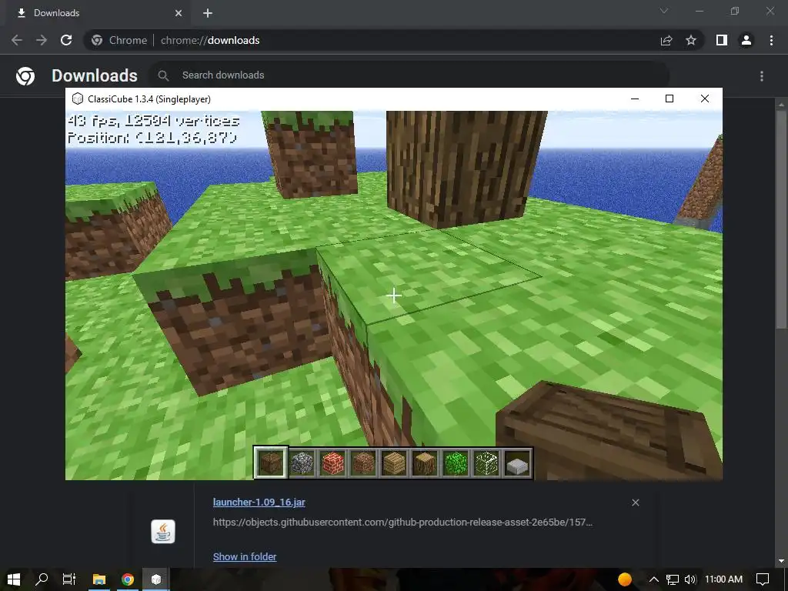Click the Chrome logo beside Downloads heading
The width and height of the screenshot is (788, 591).
[25, 76]
